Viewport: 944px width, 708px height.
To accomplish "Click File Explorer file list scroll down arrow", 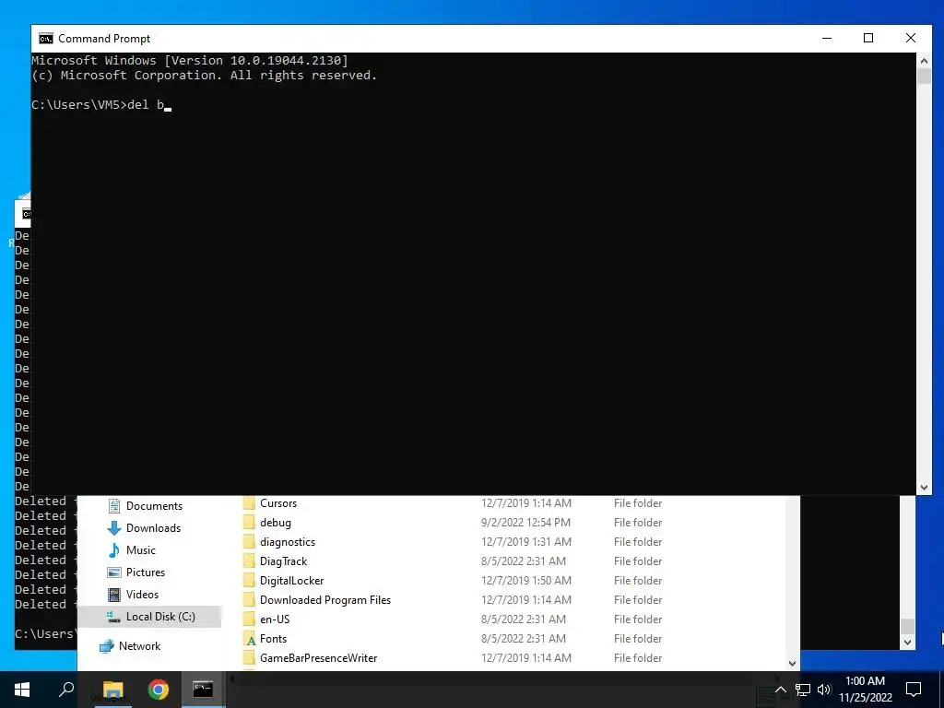I will click(x=792, y=664).
